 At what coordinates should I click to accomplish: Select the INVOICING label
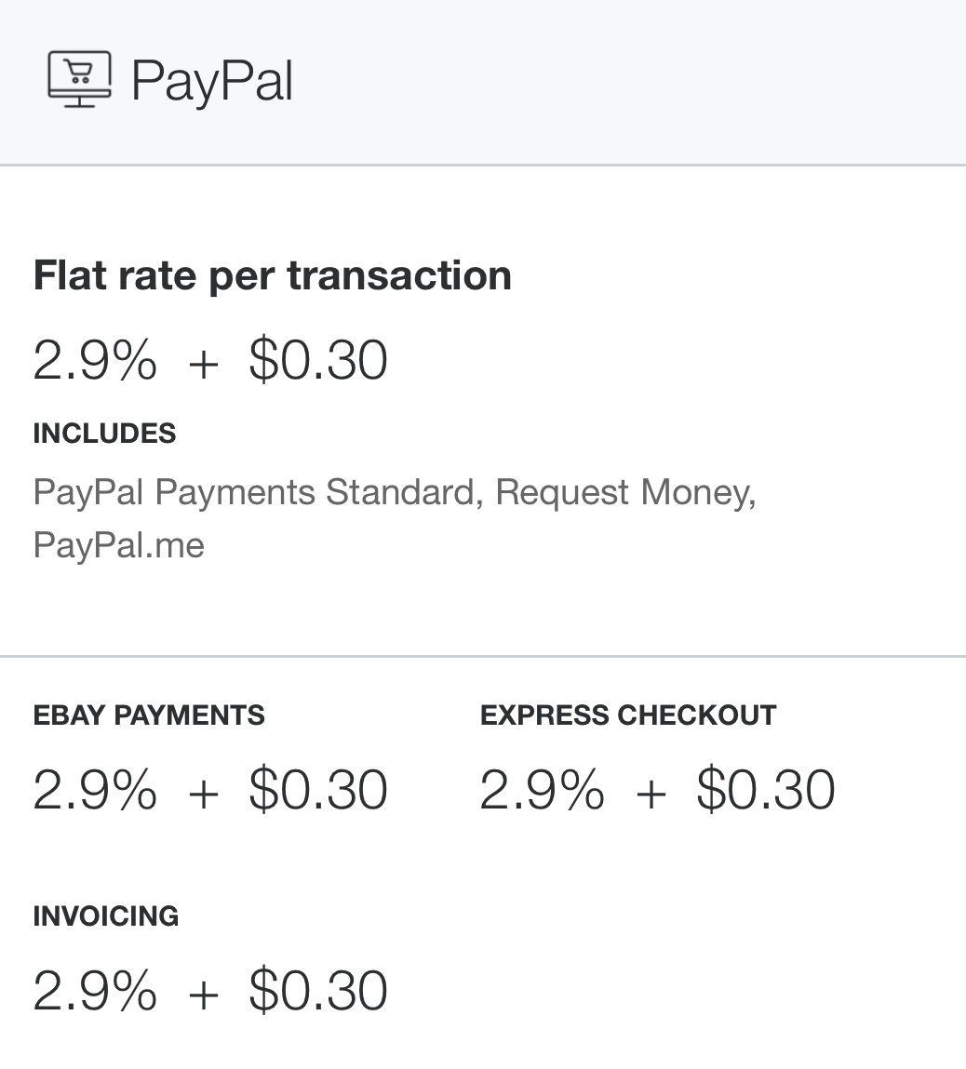coord(106,916)
